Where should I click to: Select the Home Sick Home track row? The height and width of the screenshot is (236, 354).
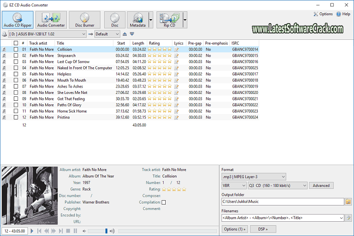click(x=130, y=111)
